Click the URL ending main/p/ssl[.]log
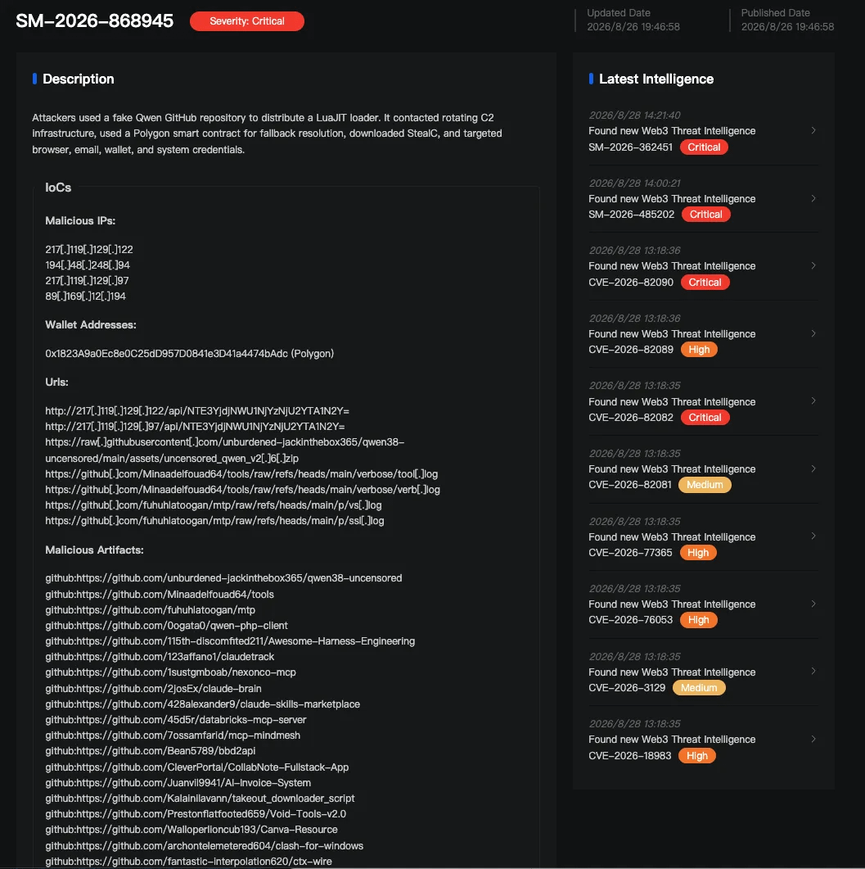This screenshot has width=865, height=869. coord(214,520)
